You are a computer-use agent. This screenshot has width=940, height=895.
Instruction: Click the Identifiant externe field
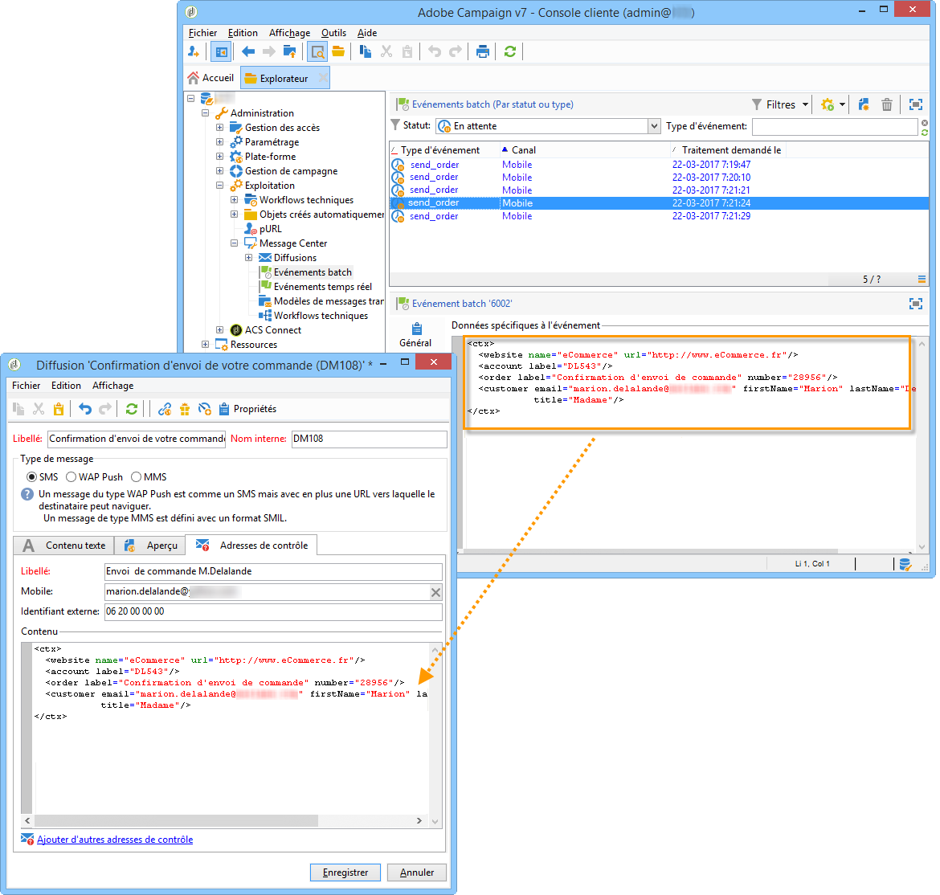point(273,611)
